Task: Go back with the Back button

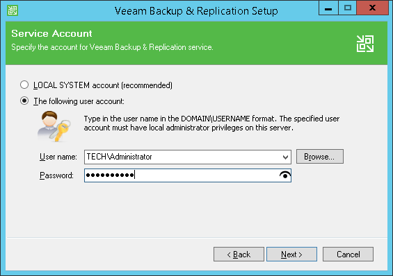Action: (239, 255)
